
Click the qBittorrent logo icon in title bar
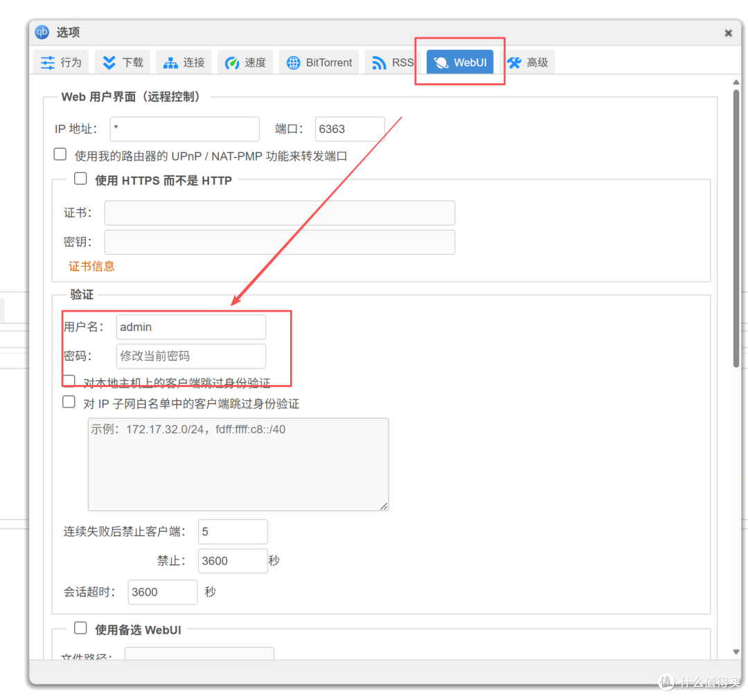click(x=42, y=32)
